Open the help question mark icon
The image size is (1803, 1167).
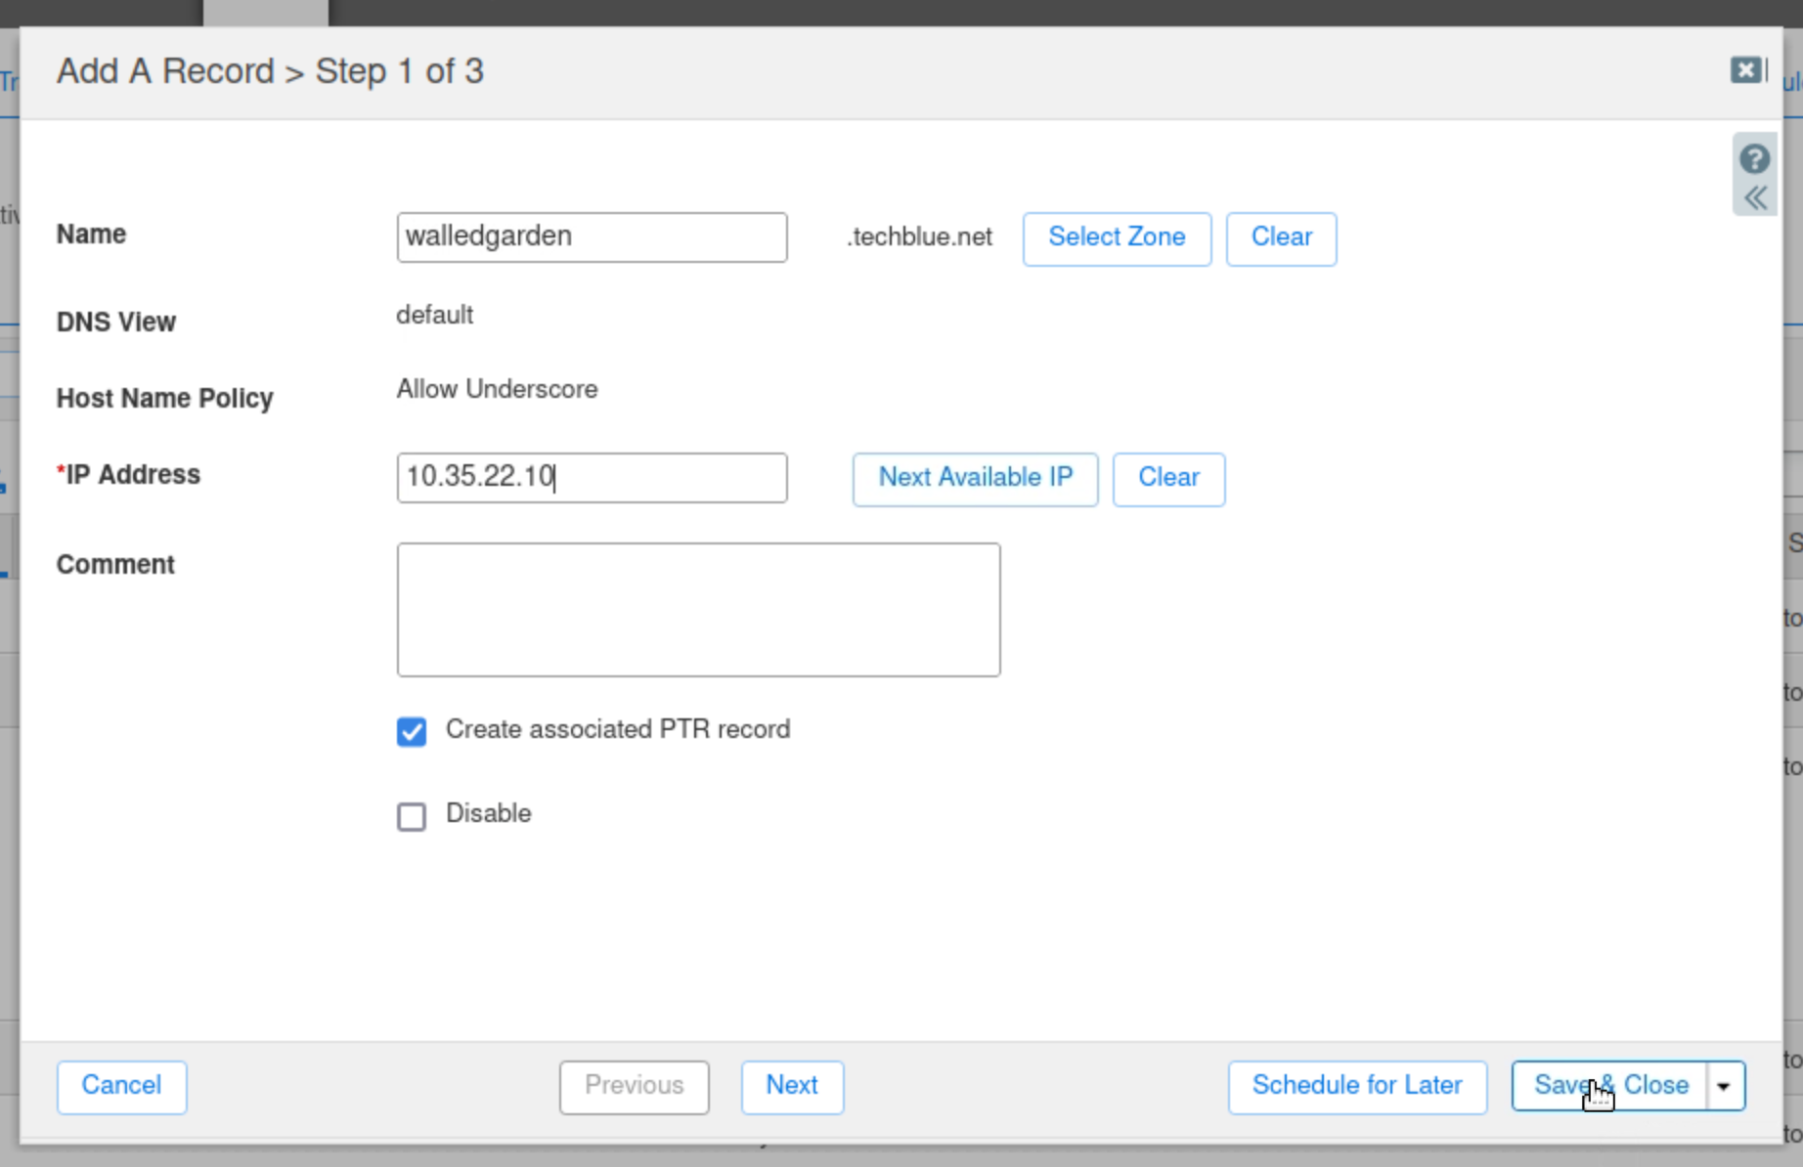[1754, 158]
